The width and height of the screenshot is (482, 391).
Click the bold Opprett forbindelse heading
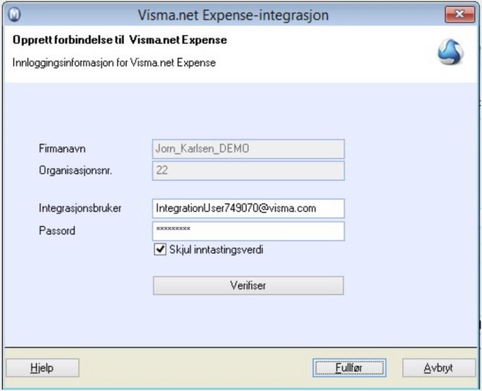click(x=120, y=41)
